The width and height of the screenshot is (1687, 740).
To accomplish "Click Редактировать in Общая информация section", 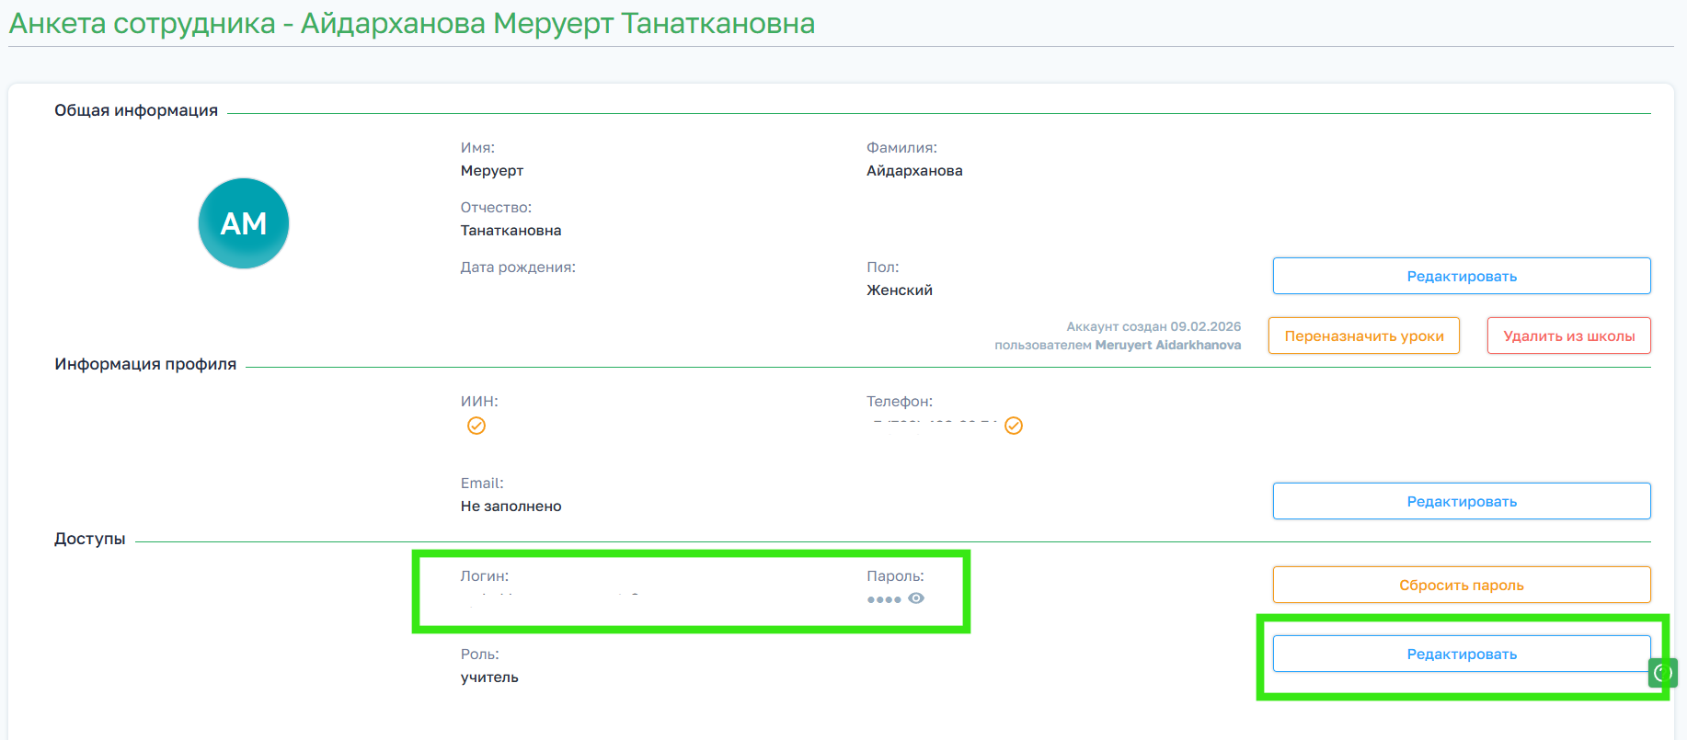I will (1461, 276).
